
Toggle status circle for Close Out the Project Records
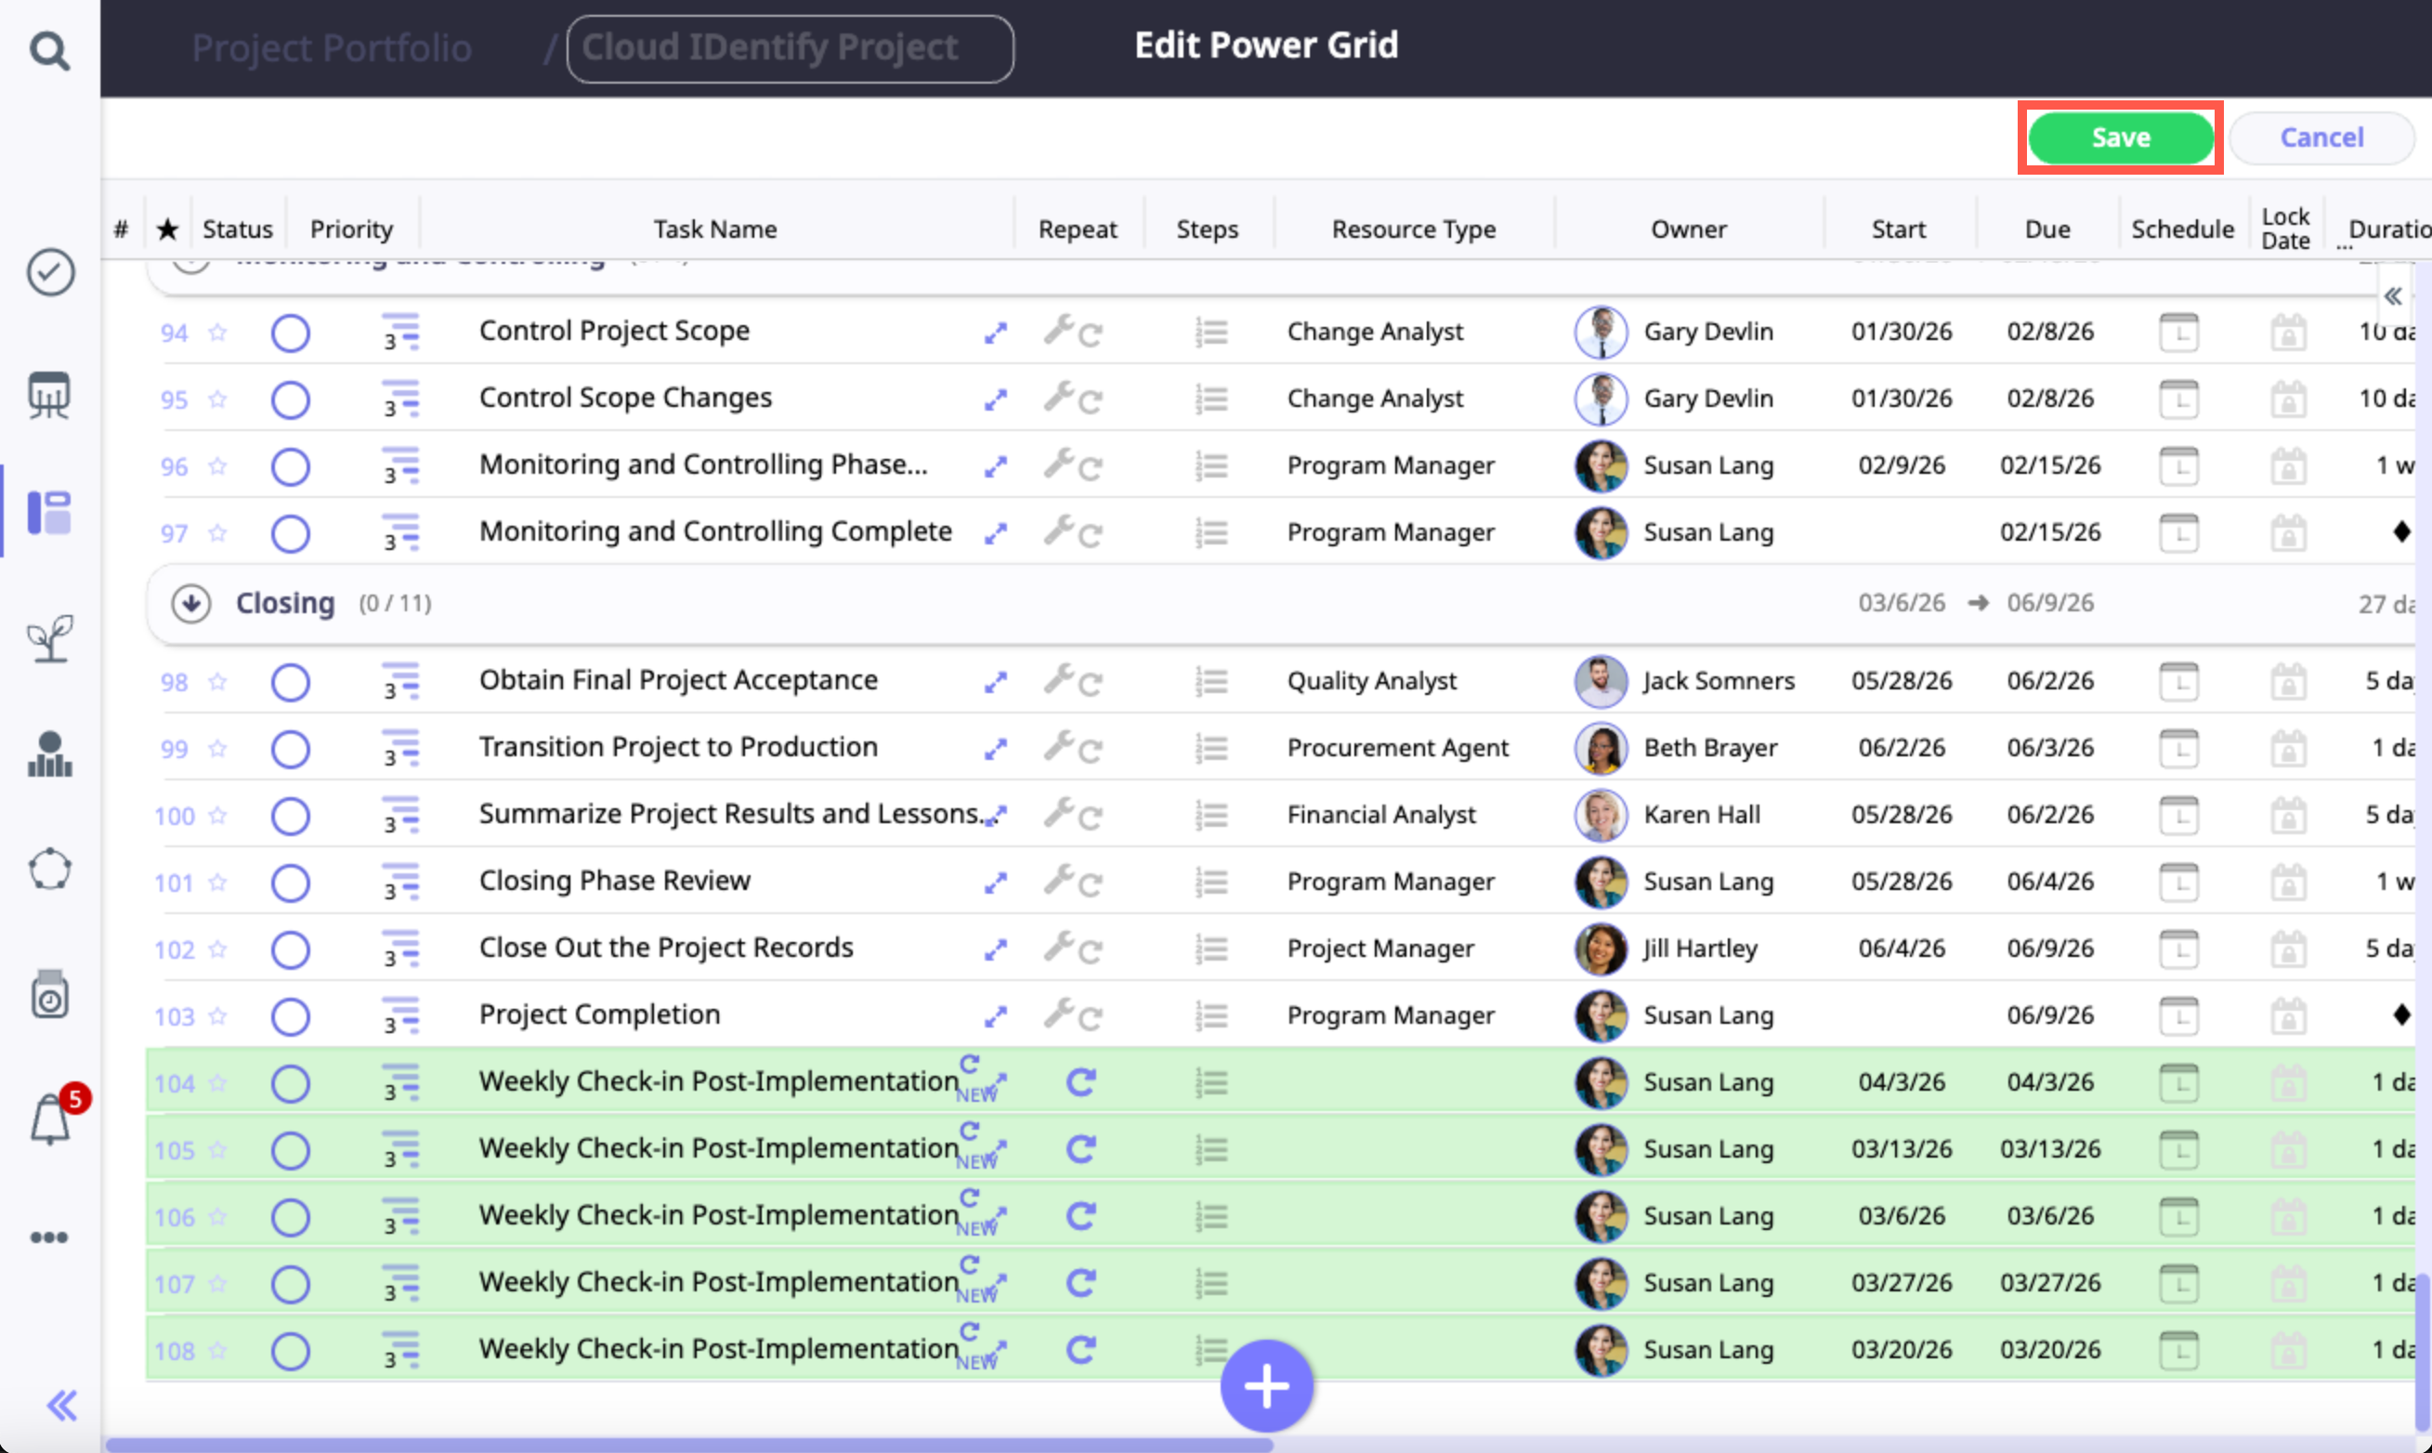click(x=290, y=949)
